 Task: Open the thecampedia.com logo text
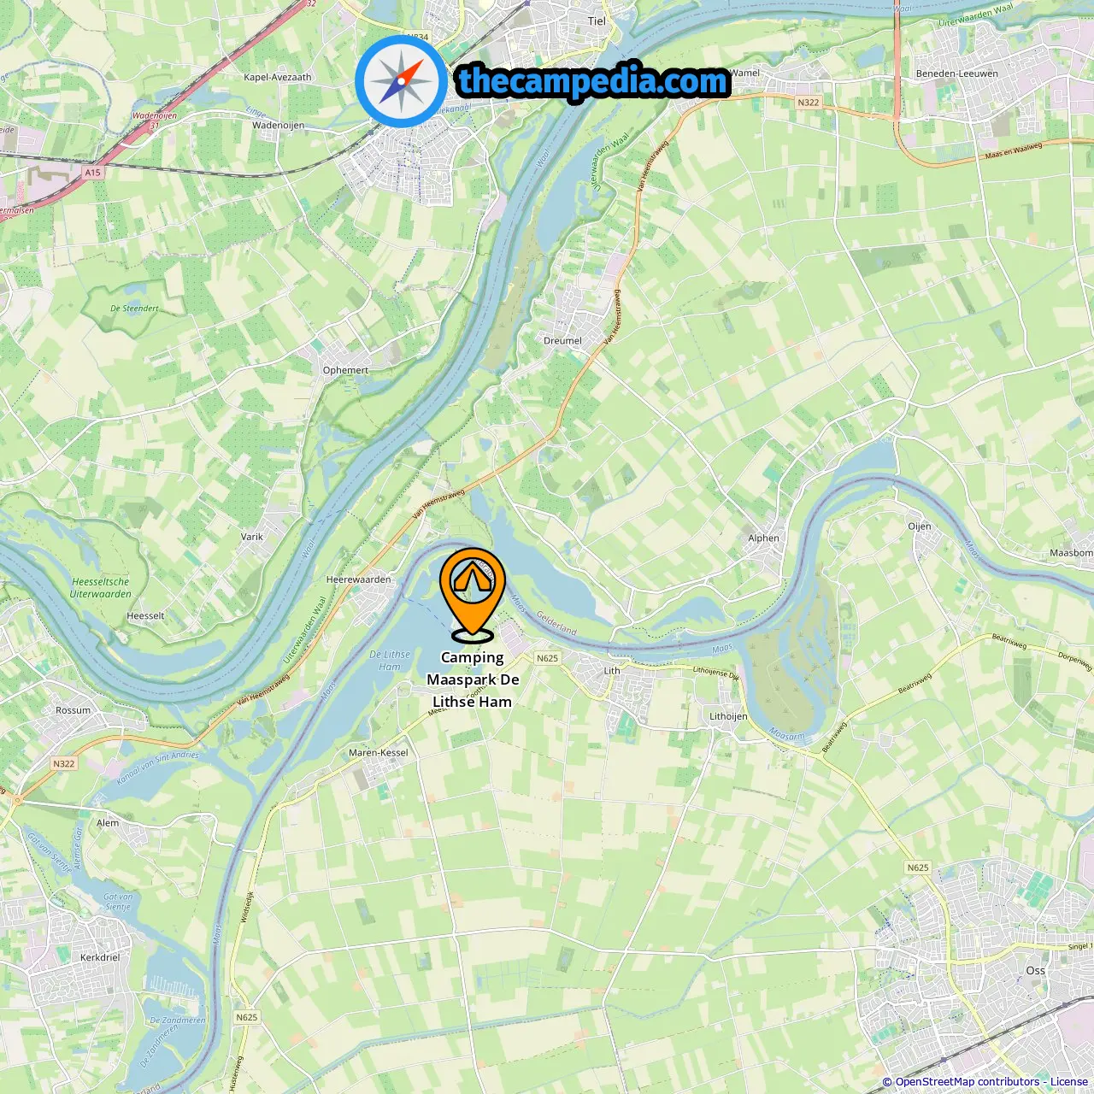(593, 82)
